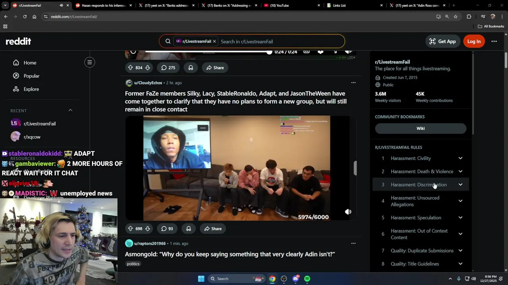Screen dimensions: 508x285
Task: Click the Search in r/LivestreamFail field
Action: point(280,41)
